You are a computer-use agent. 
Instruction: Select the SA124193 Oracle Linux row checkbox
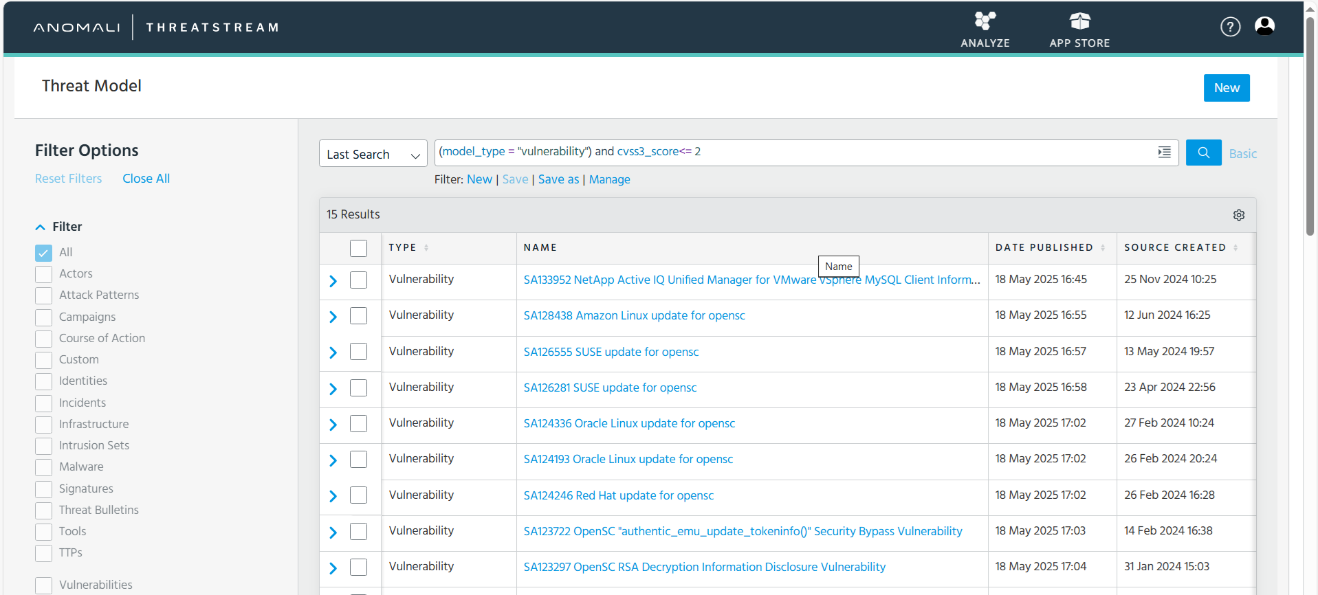pyautogui.click(x=358, y=459)
